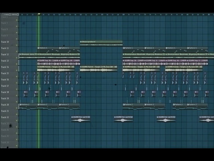Jump to bar 65 on the timeline ruler
214x161 pixels.
pos(102,14)
